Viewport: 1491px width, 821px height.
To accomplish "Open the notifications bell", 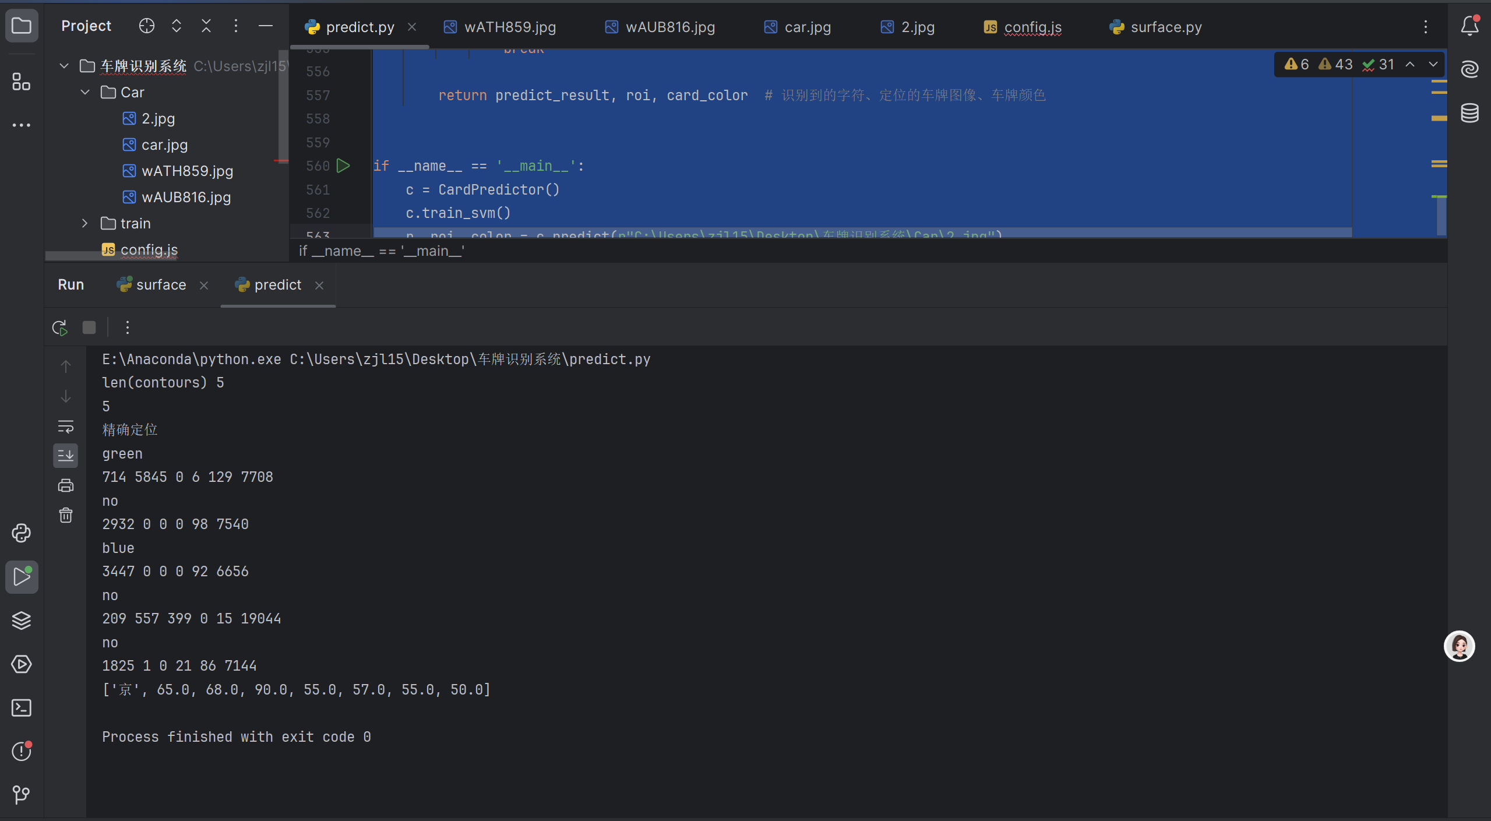I will 1469,26.
